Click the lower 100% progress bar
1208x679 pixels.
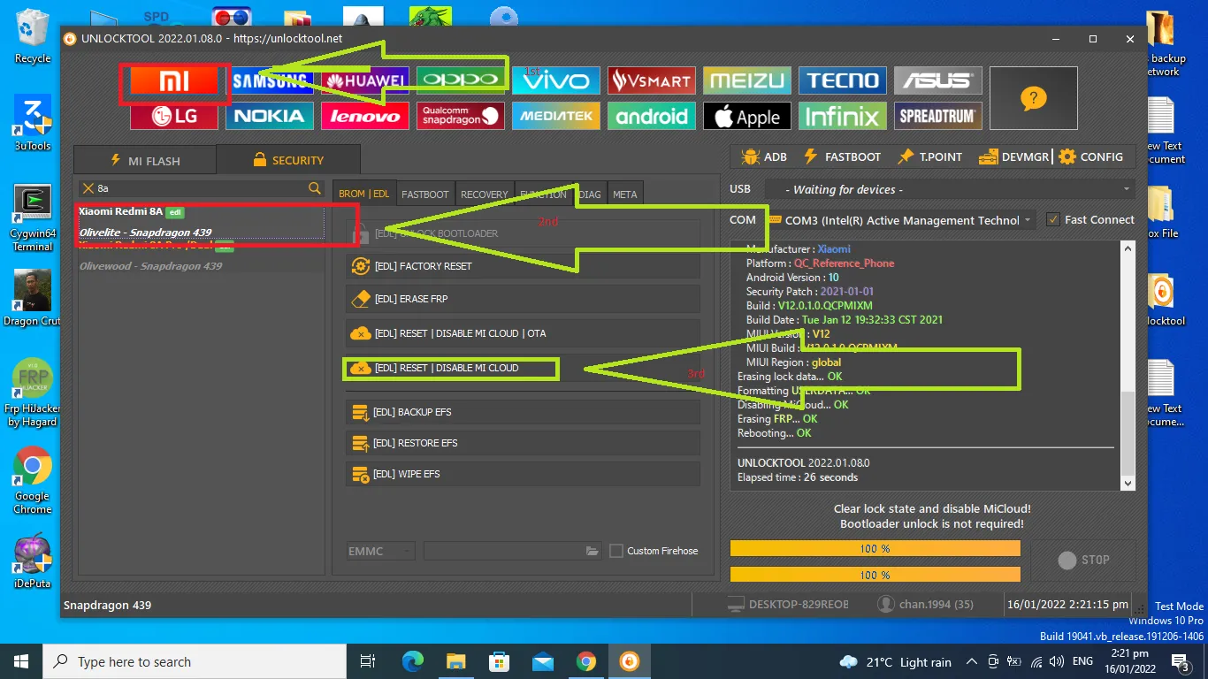875,575
